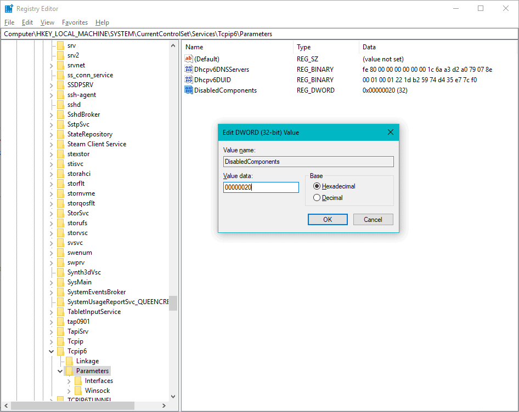
Task: Click the tree pane horizontal scrollbar thumb
Action: (x=72, y=405)
